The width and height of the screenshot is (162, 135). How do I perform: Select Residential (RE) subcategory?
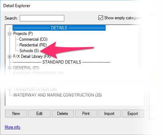[33, 45]
